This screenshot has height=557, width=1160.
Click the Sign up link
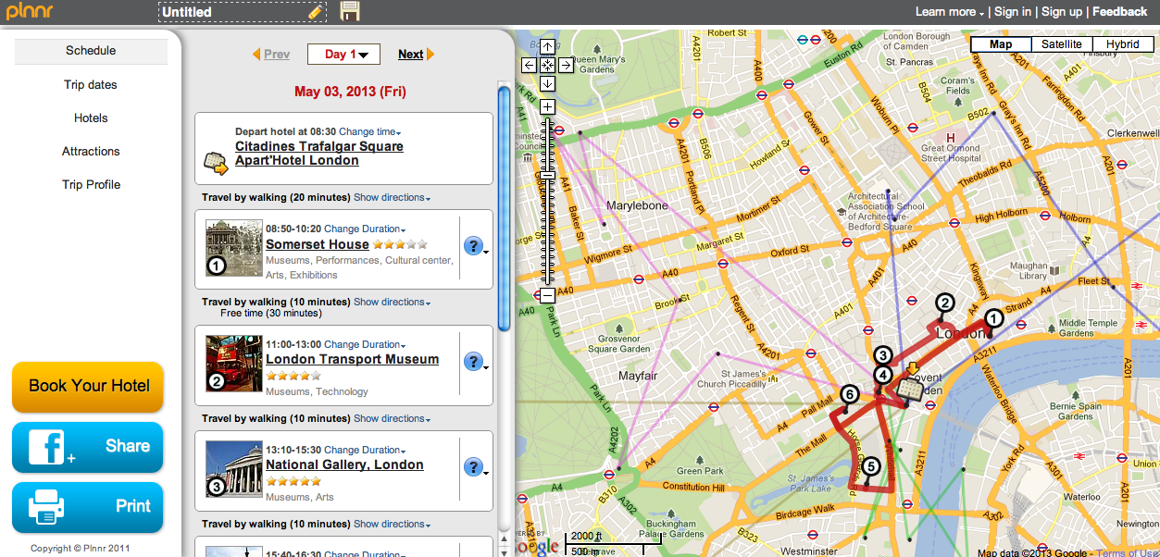click(1062, 12)
